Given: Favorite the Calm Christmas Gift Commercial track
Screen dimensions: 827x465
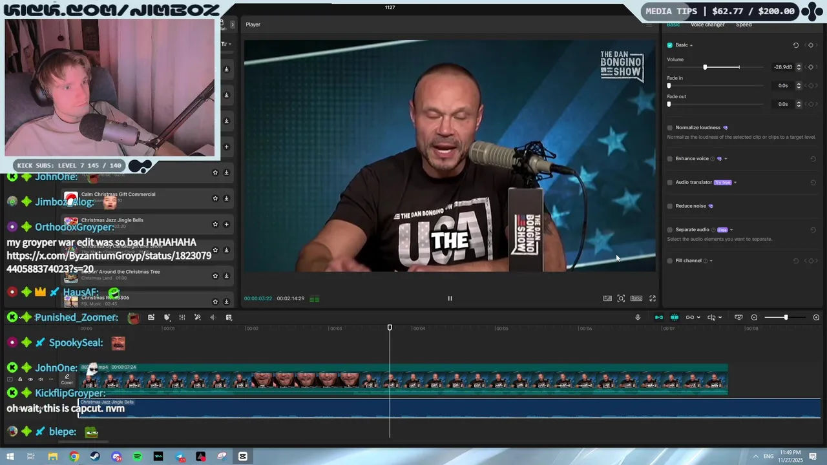Looking at the screenshot, I should coord(215,198).
